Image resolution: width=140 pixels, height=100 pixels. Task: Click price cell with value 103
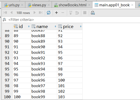pos(70,97)
